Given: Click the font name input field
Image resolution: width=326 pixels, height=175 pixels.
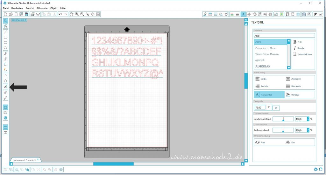Looking at the screenshot, I should click(284, 36).
